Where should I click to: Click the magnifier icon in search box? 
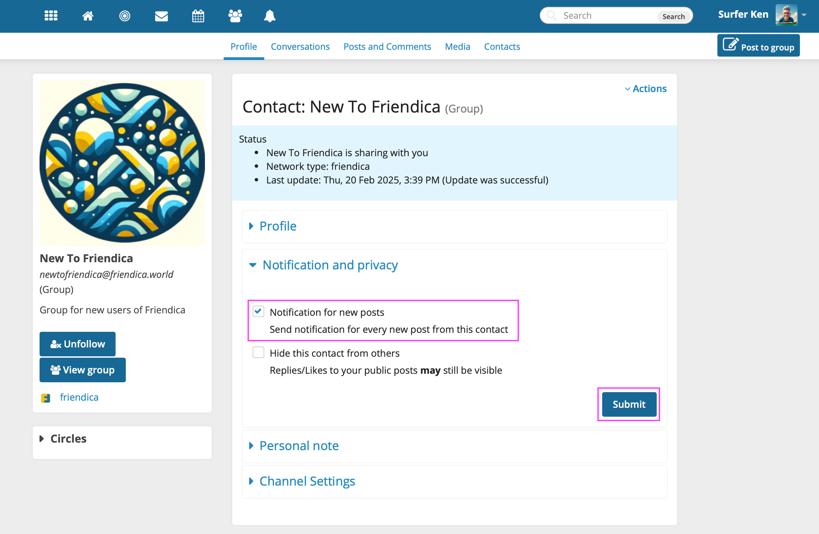pos(552,15)
